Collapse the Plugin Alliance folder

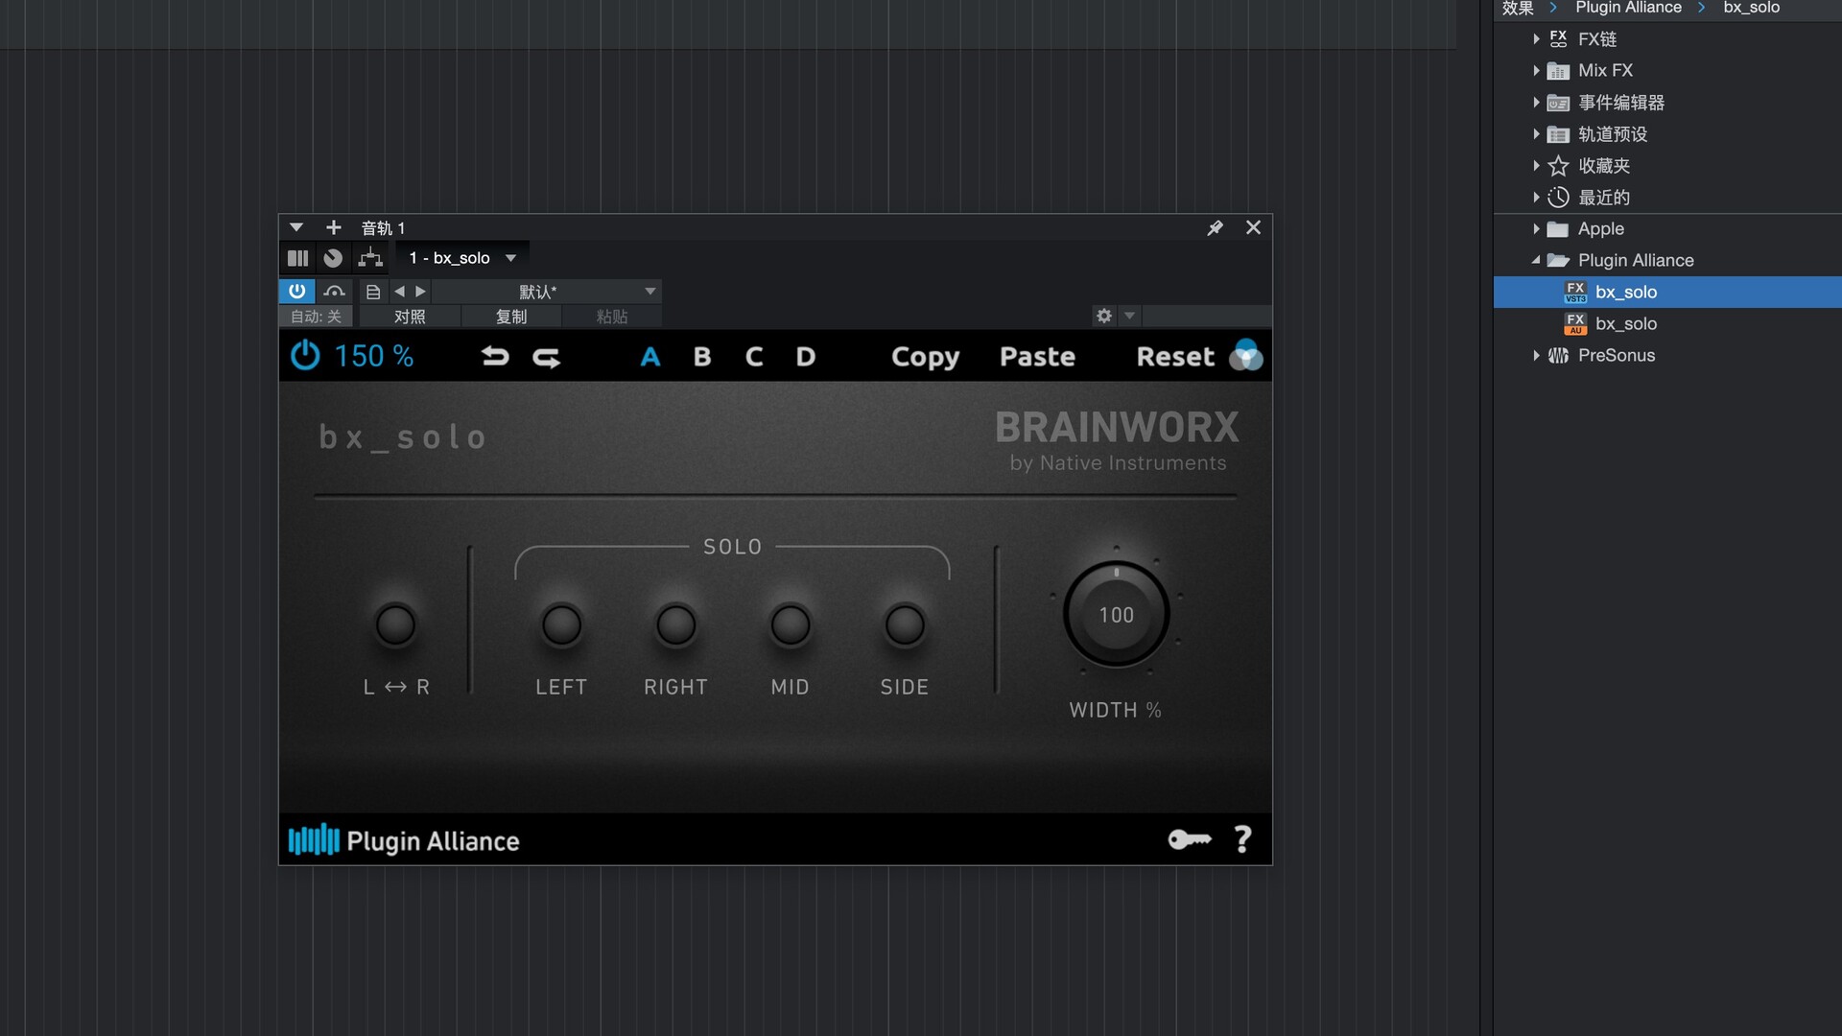1536,260
